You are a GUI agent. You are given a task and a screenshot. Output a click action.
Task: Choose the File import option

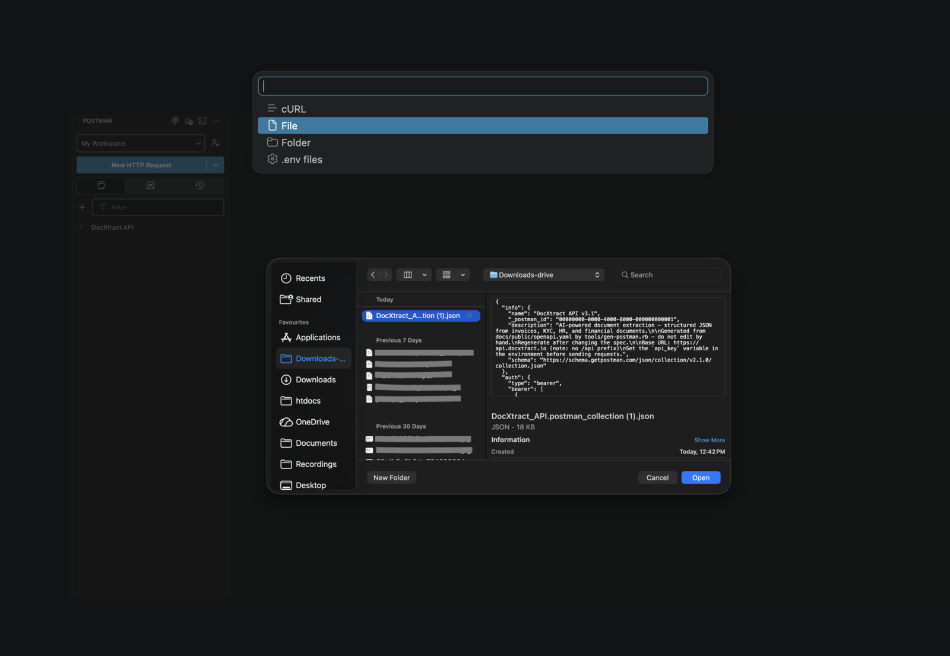(483, 126)
